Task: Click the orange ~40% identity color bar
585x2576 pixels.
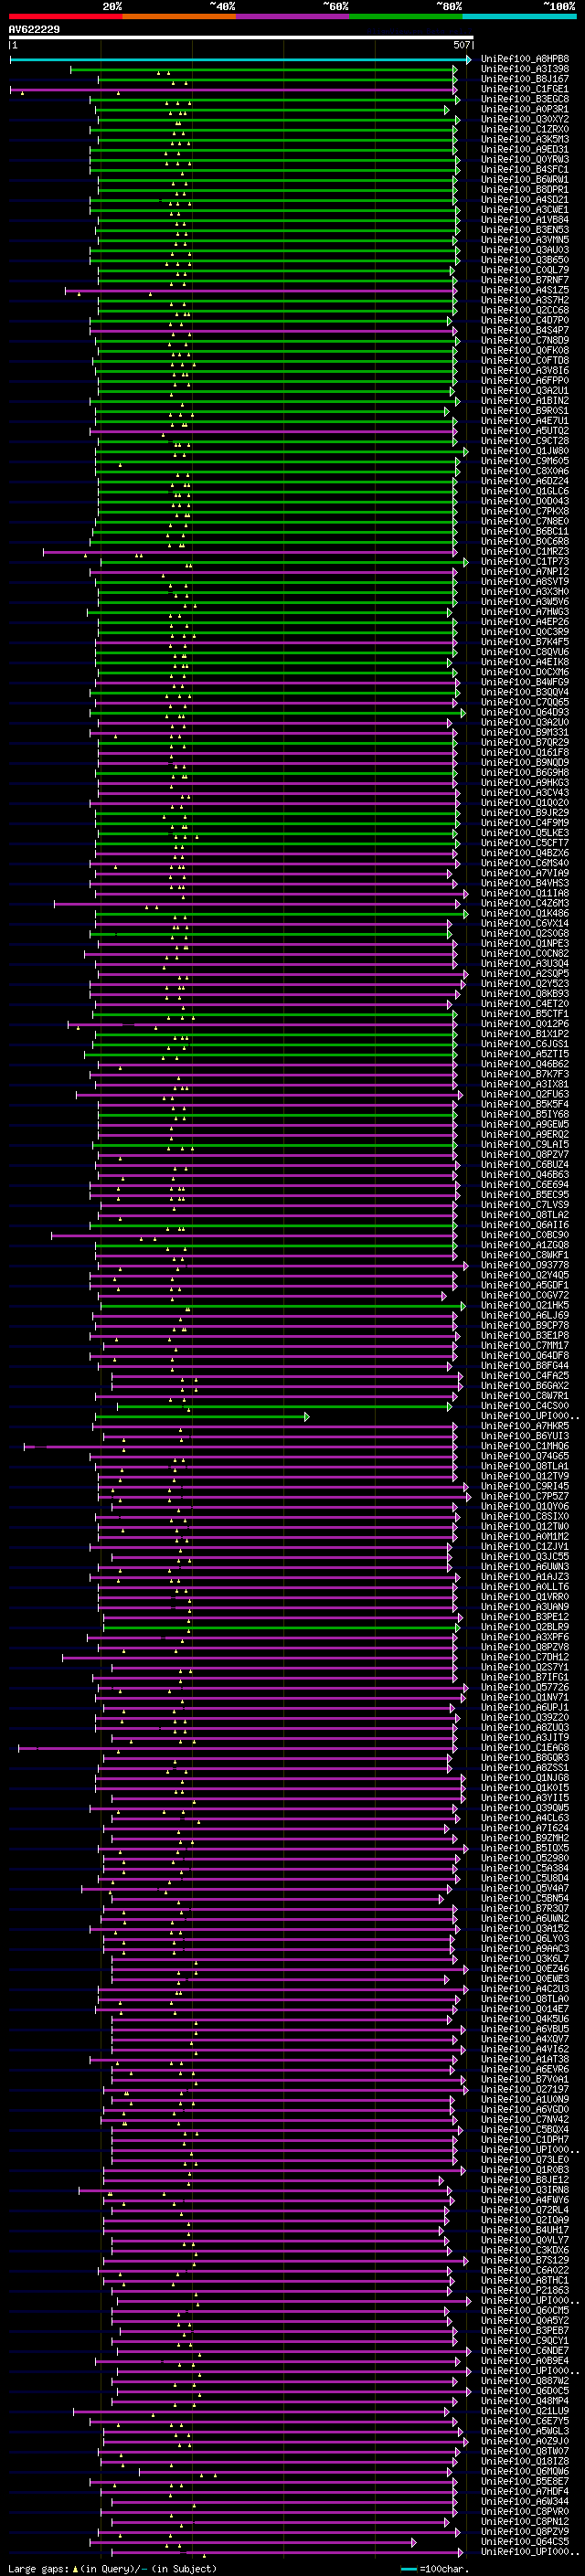Action: [x=180, y=17]
